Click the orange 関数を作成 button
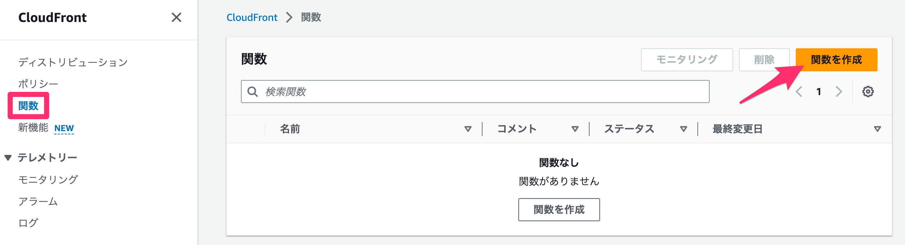This screenshot has height=245, width=905. [836, 61]
